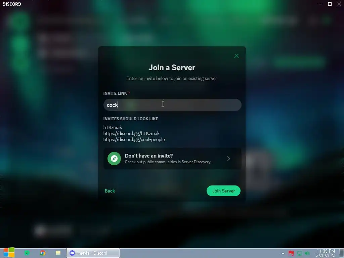Screen dimensions: 344x258
Task: Maximize the Discord window
Action: (x=330, y=4)
